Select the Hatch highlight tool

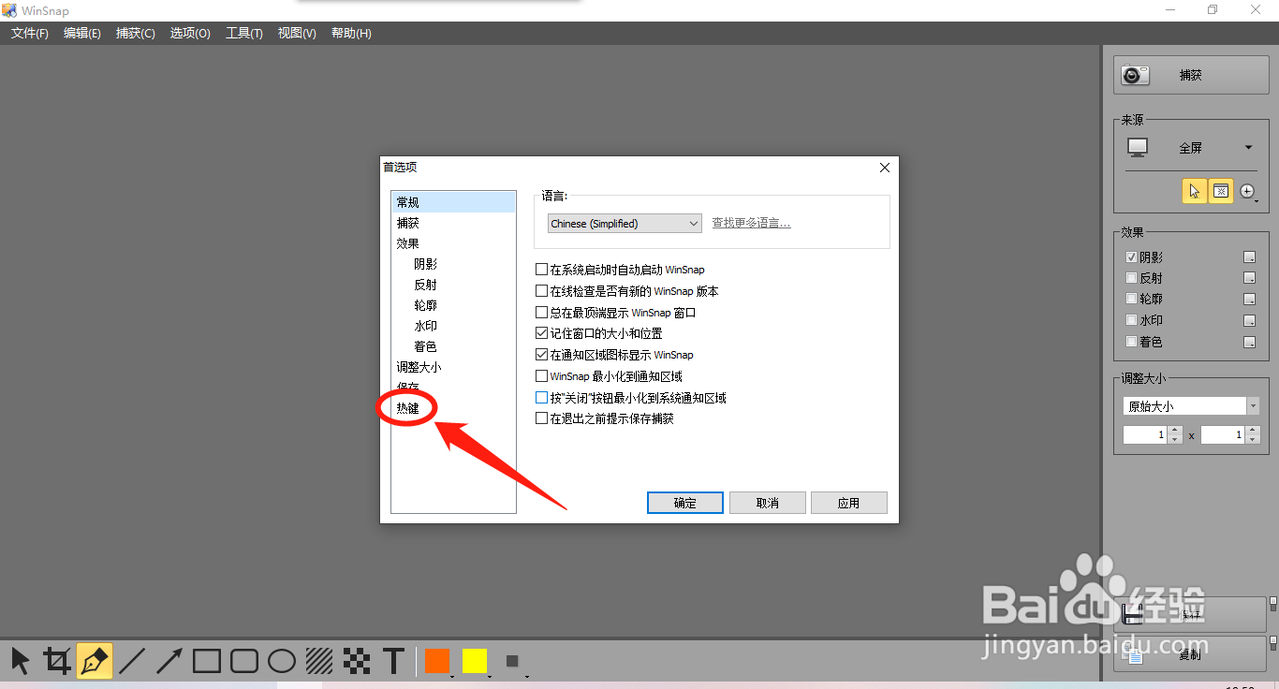tap(319, 661)
